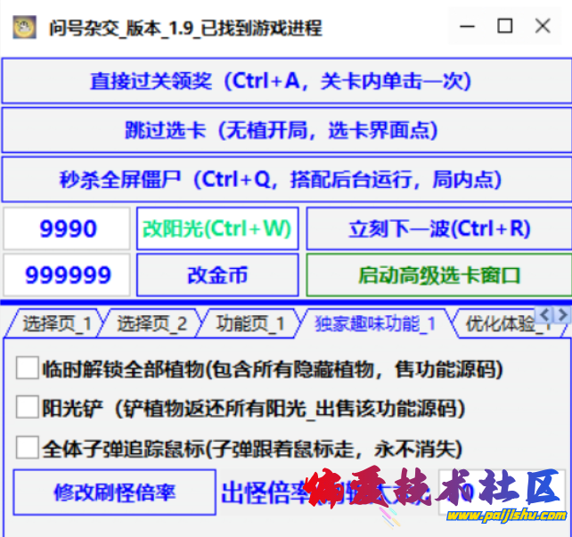Enable 临时解锁全部植物 checkbox
572x537 pixels.
[28, 368]
